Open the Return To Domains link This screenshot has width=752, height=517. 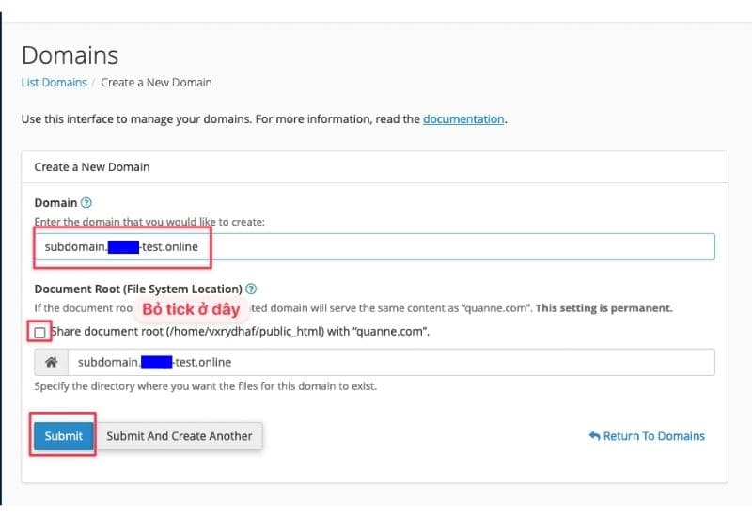point(647,436)
